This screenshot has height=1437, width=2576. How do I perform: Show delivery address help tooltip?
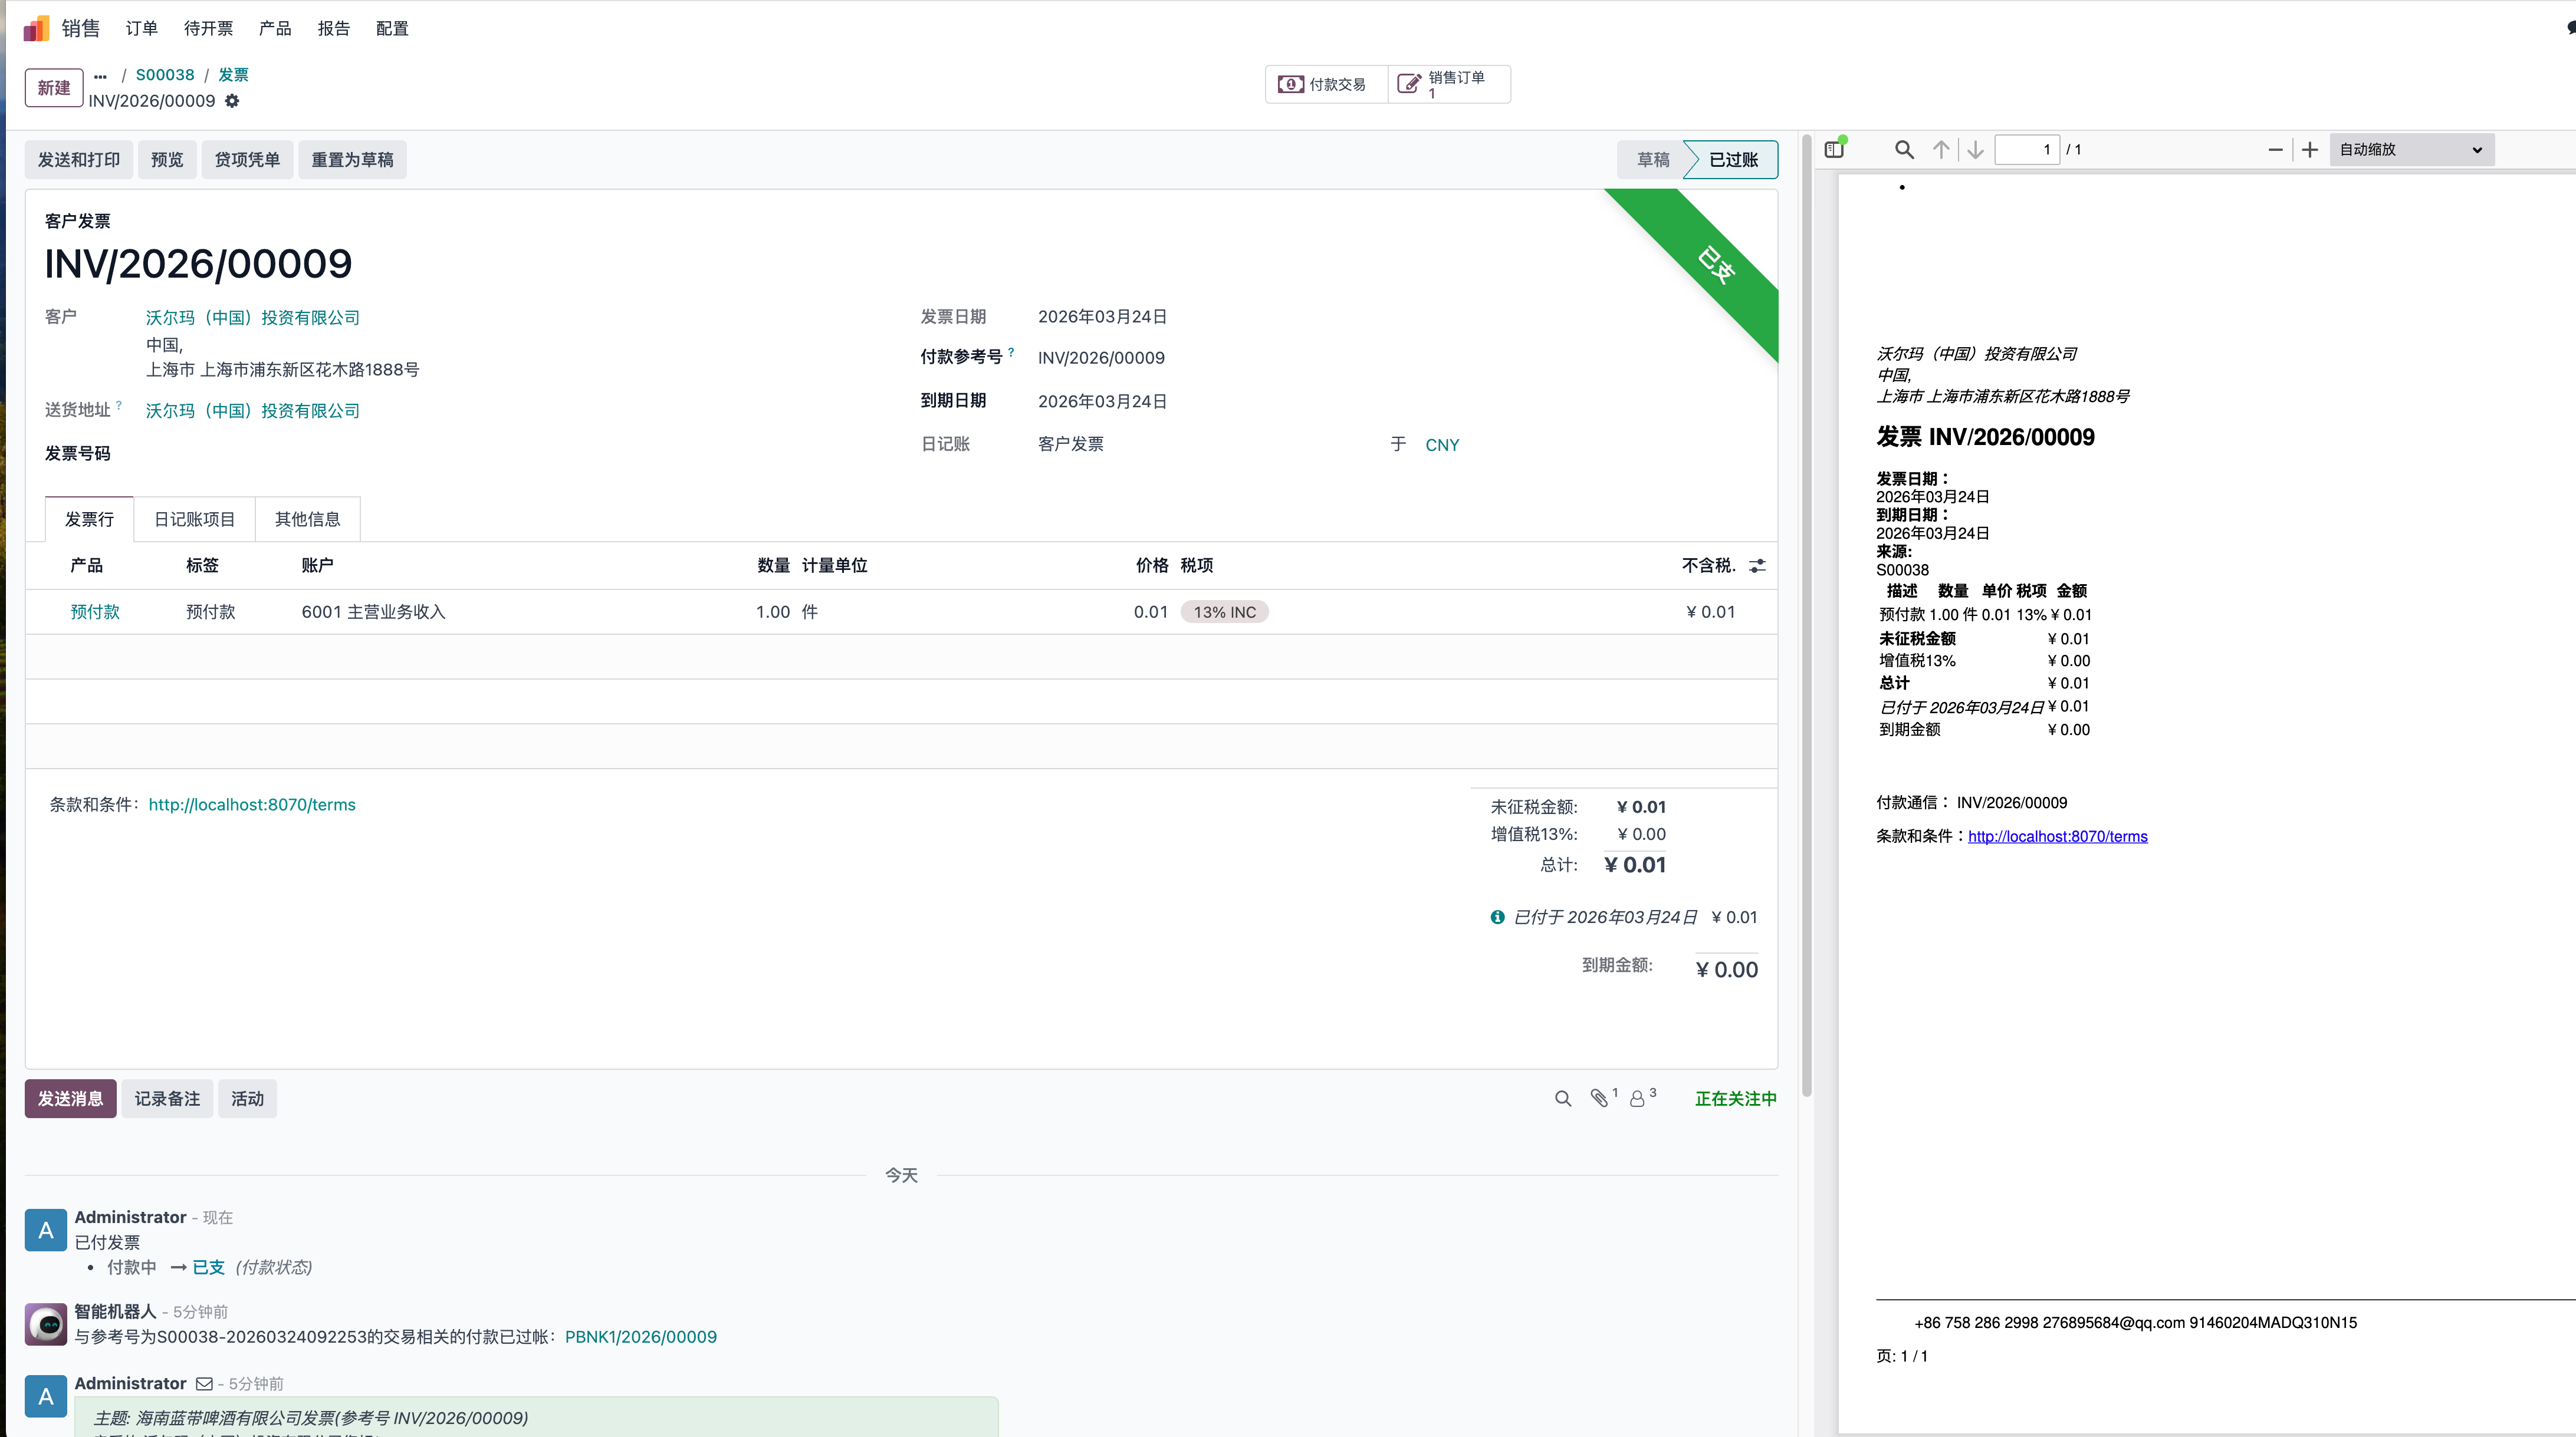pos(119,405)
